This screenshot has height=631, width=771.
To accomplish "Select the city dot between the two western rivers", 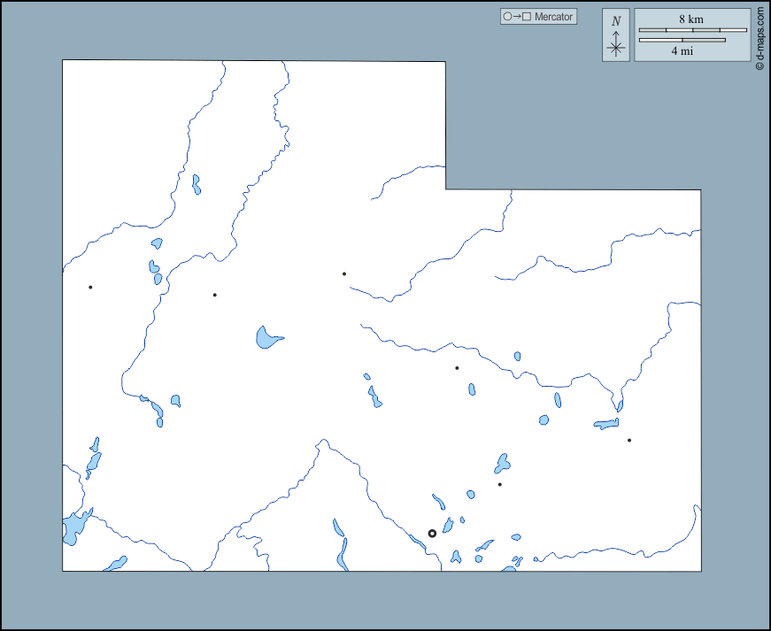I will [214, 295].
